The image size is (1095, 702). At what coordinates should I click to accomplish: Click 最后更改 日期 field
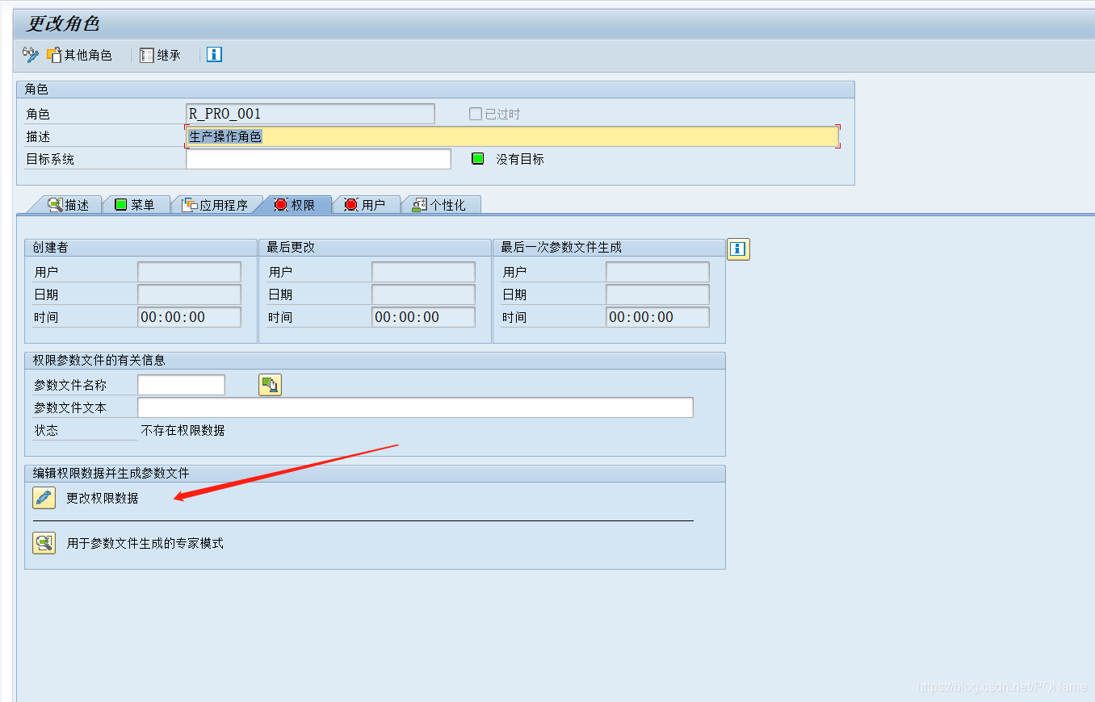point(423,295)
